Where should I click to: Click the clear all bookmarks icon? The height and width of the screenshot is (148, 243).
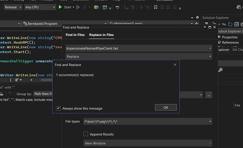(175, 7)
